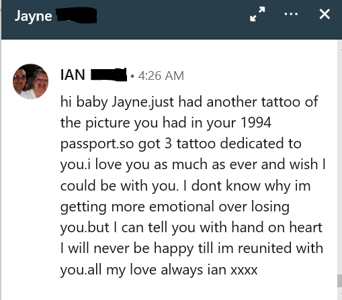Open IAN's profile picture
342x300 pixels.
pos(30,81)
